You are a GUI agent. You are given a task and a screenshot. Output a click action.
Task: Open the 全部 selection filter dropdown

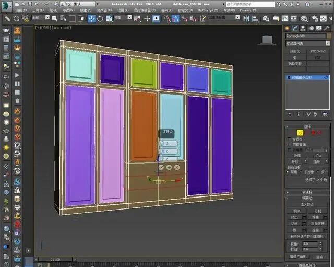coord(41,18)
